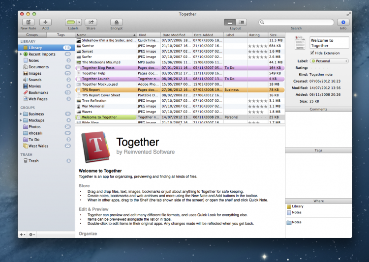Select the Tree Reflection image row
This screenshot has height=262, width=369.
point(180,101)
